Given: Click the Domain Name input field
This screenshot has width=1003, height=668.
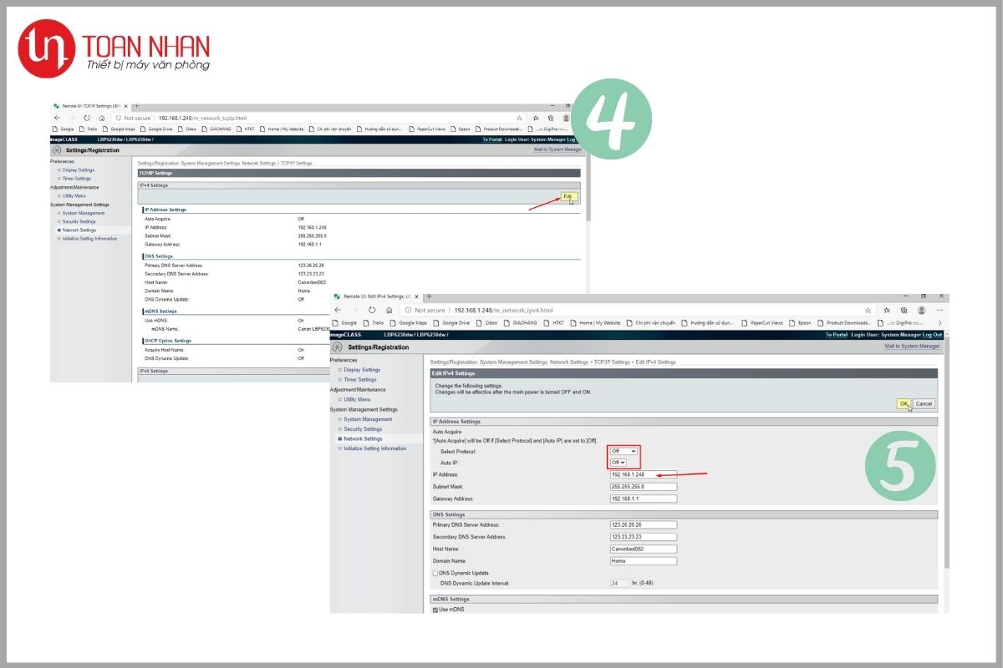Looking at the screenshot, I should (x=644, y=561).
